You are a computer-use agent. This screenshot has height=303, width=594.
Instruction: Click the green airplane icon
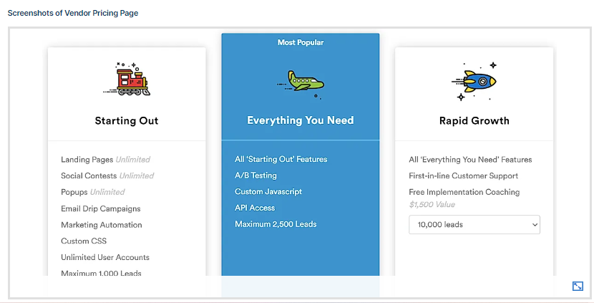tap(301, 80)
